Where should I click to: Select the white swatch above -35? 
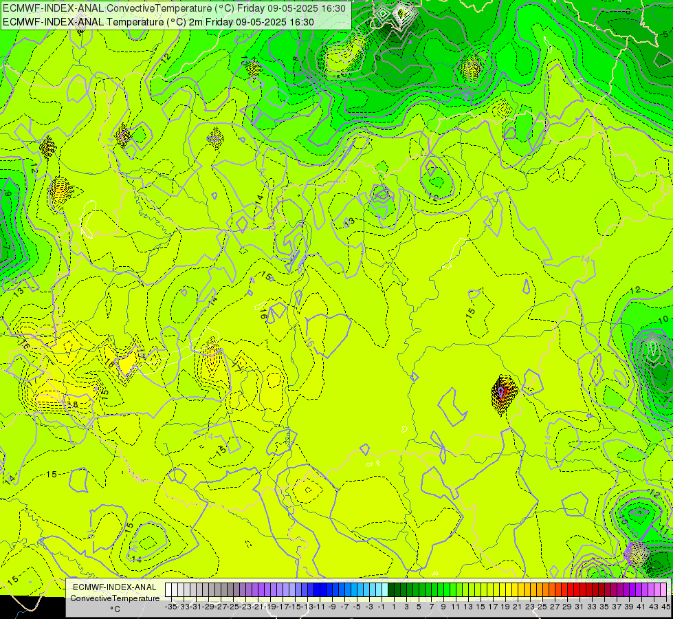[168, 590]
